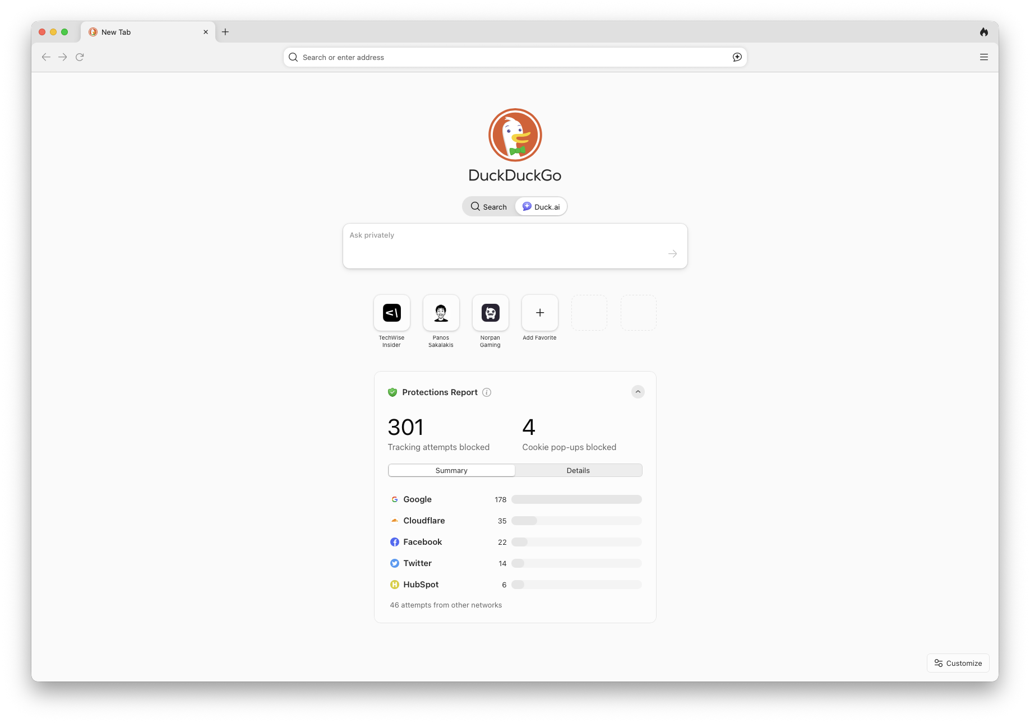Image resolution: width=1030 pixels, height=723 pixels.
Task: Open the Customize button
Action: pyautogui.click(x=958, y=663)
